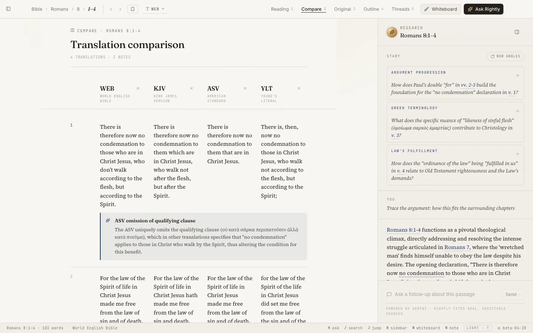
Task: Remove the YLT translation column
Action: pos(299,88)
